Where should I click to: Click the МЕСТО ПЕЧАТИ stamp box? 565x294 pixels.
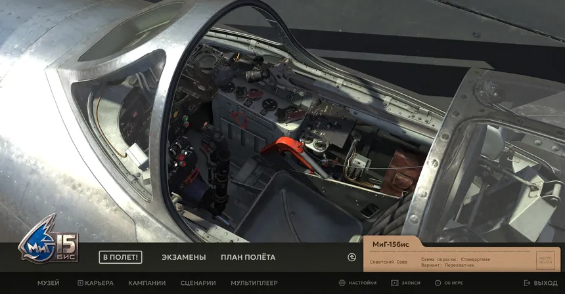(545, 261)
